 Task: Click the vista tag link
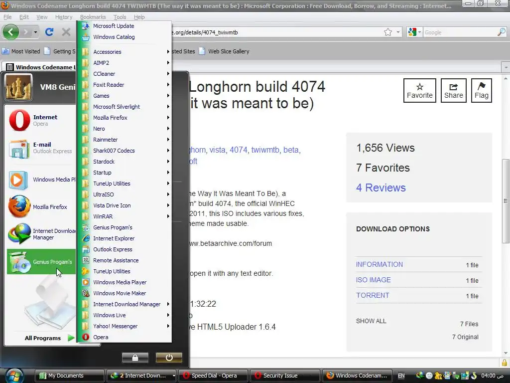217,150
